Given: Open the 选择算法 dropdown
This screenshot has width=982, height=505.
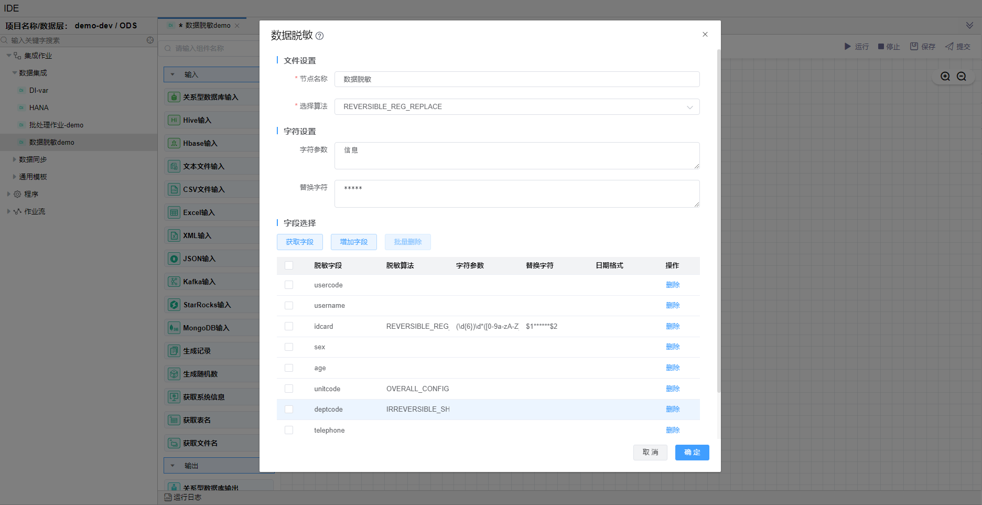Looking at the screenshot, I should 516,107.
